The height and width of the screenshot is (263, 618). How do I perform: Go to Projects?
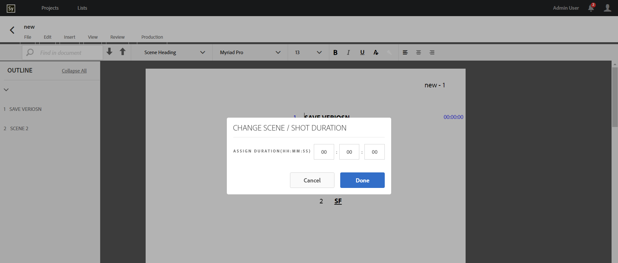pos(50,8)
